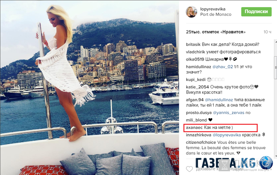
Task: Open lopyrevavika profile avatar
Action: point(191,12)
